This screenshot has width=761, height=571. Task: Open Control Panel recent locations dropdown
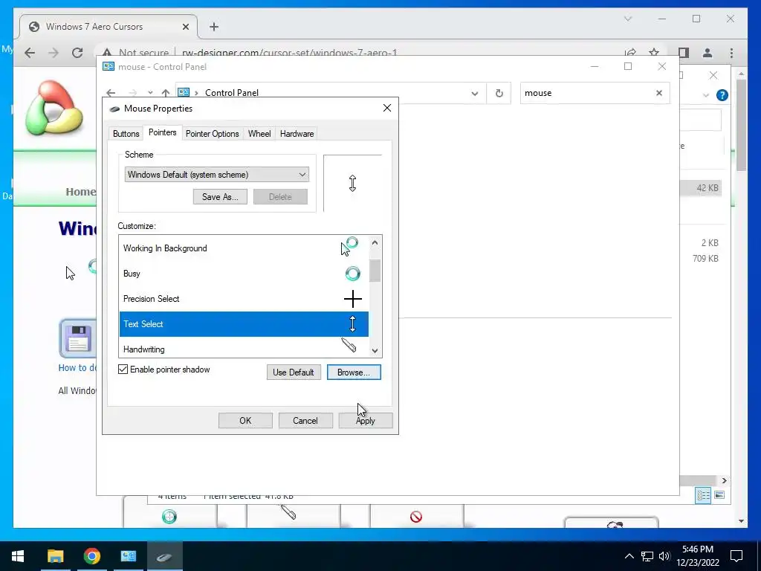[x=150, y=93]
